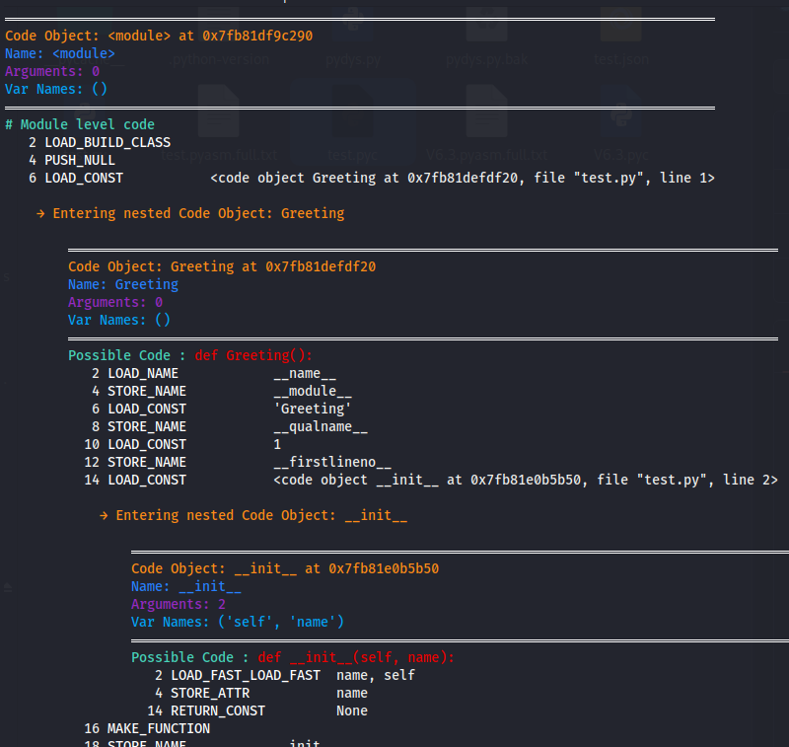The image size is (789, 747).
Task: Click the 'Arguments: 2' line
Action: [x=179, y=604]
